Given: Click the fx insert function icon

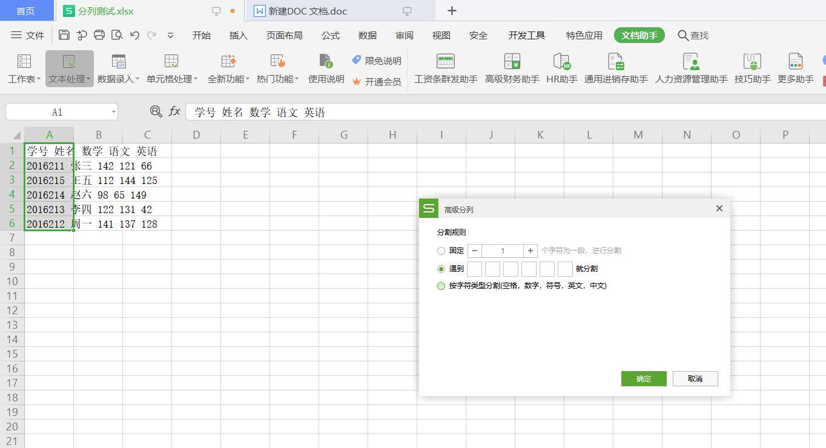Looking at the screenshot, I should [174, 111].
